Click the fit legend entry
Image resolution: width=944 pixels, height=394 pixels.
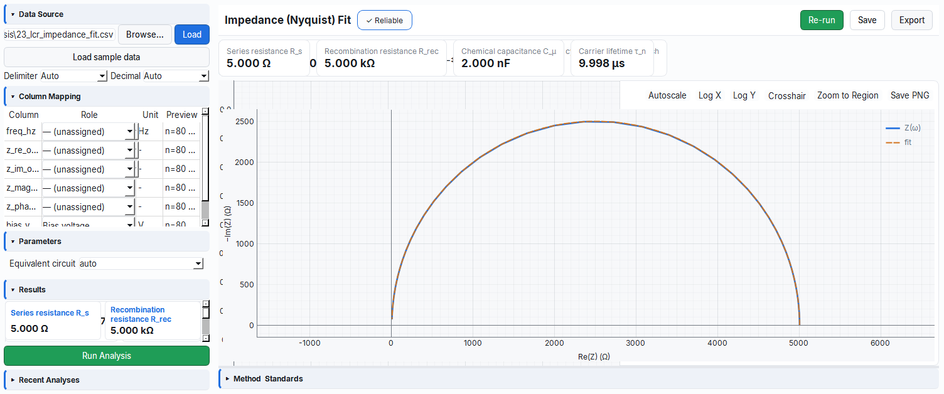[x=898, y=142]
